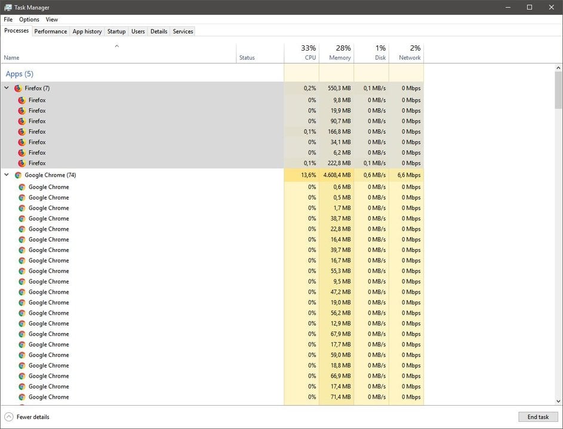Click the vertical scrollbar thumb
The height and width of the screenshot is (429, 563).
point(558,90)
